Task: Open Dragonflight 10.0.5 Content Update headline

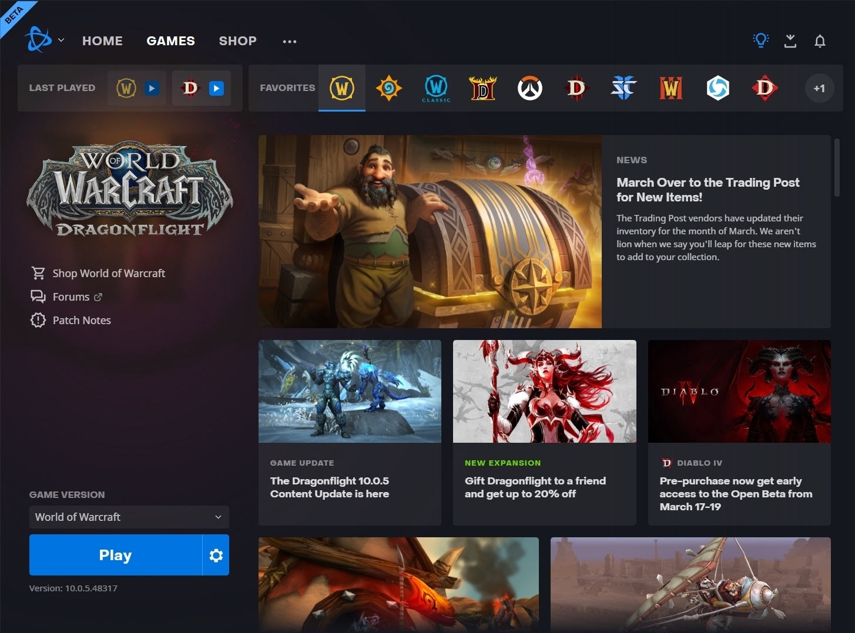Action: [x=330, y=487]
